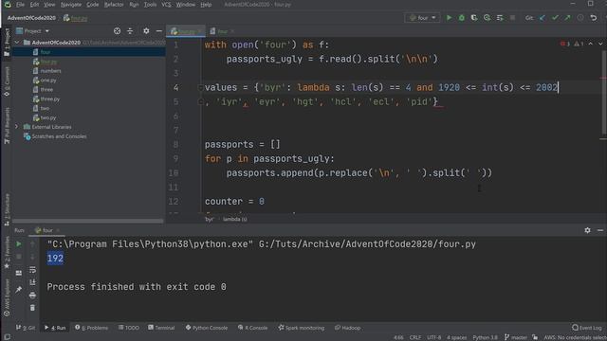This screenshot has height=341, width=607.
Task: Click the error count indicator in editor
Action: (565, 44)
